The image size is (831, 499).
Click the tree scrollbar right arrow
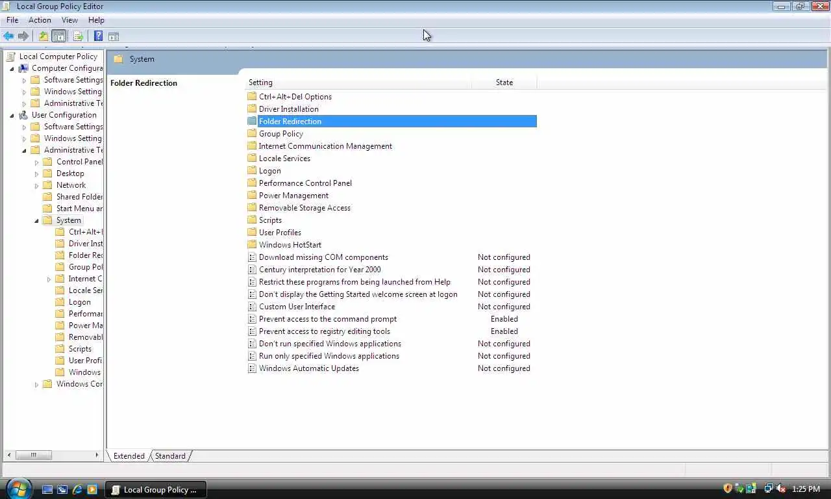coord(97,455)
